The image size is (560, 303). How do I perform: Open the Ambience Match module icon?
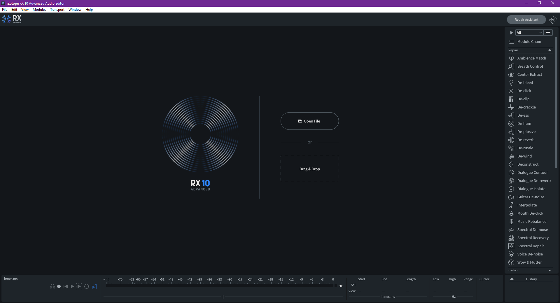click(x=511, y=58)
